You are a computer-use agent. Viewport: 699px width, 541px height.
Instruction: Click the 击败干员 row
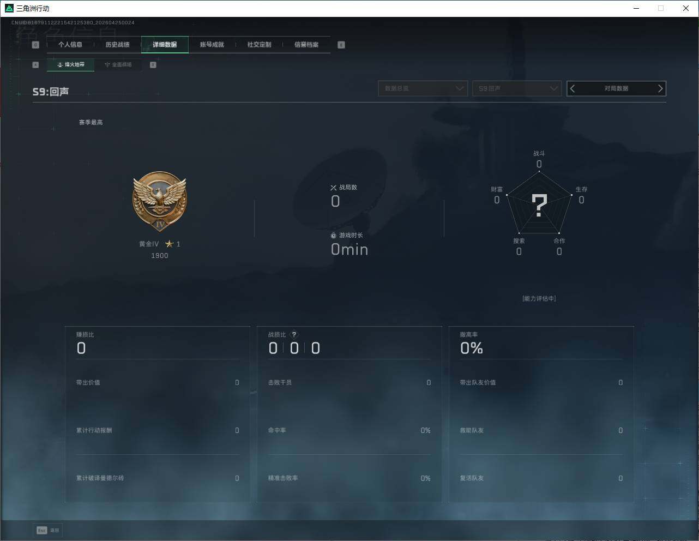(x=349, y=383)
